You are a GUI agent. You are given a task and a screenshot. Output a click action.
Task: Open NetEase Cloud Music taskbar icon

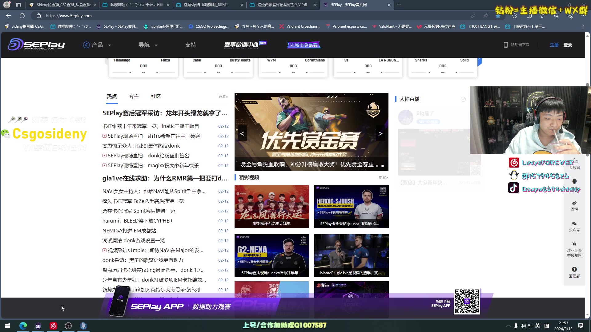click(x=53, y=326)
